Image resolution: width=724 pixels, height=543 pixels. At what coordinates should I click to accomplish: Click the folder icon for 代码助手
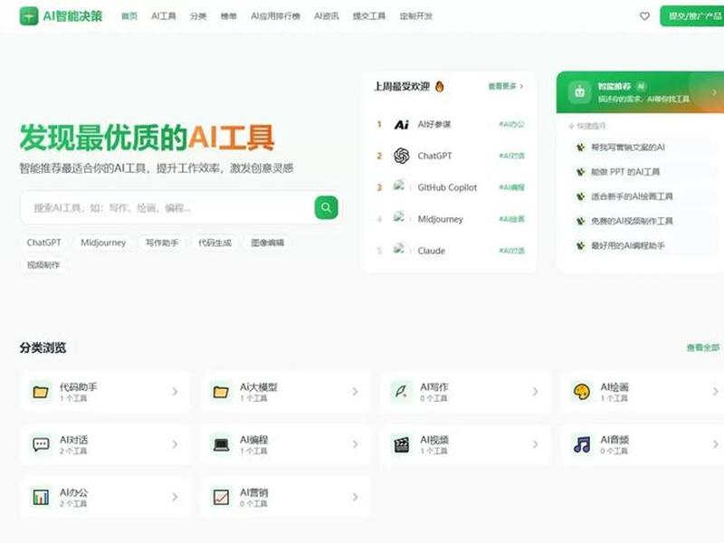coord(41,392)
